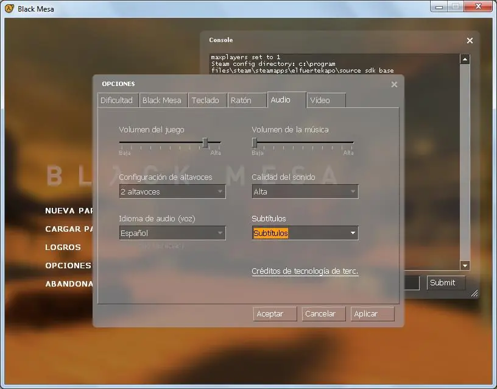
Task: Select the Audio tab
Action: point(287,99)
